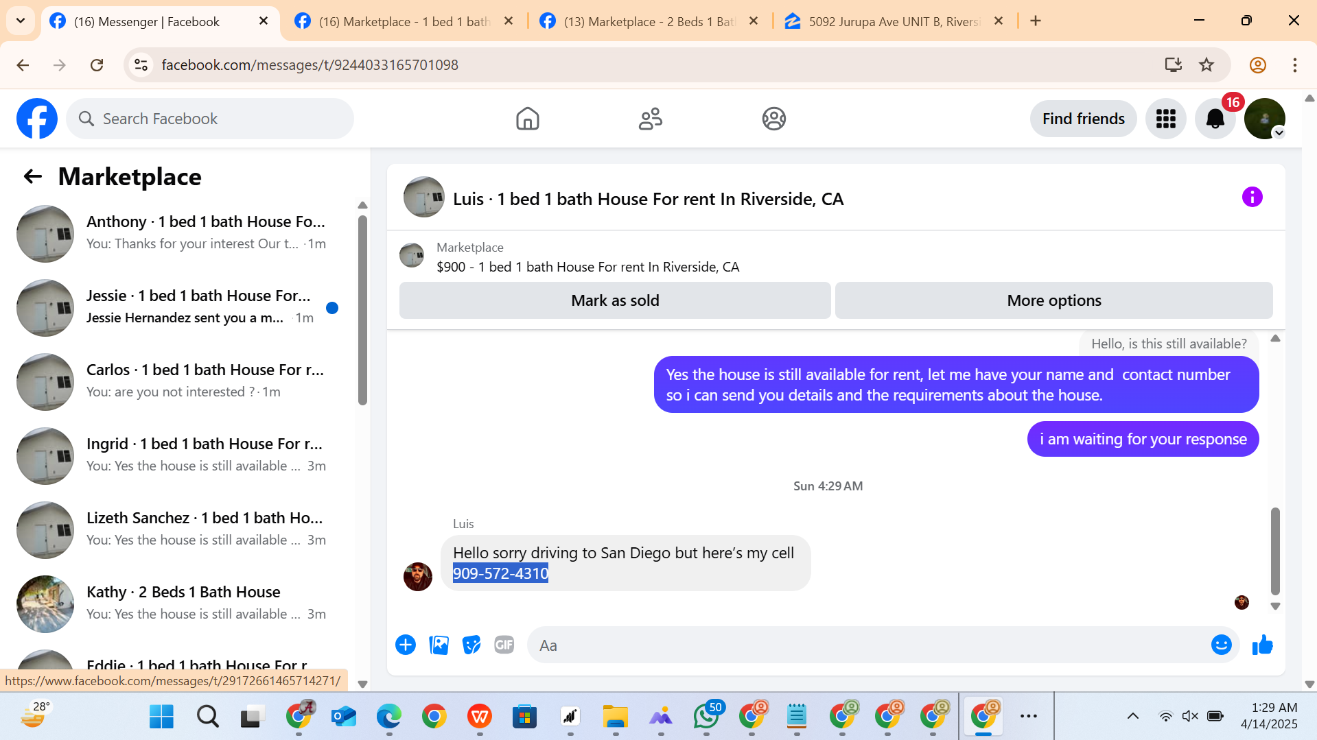This screenshot has height=740, width=1317.
Task: Click Luis's avatar beside his message
Action: point(417,577)
